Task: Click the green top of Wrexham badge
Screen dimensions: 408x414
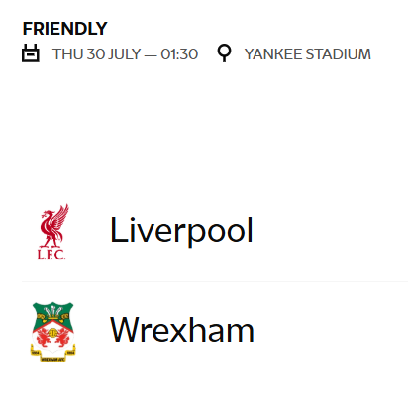Action: point(52,310)
